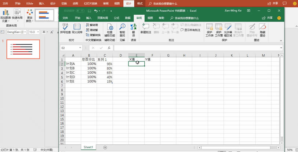Screen dimensions: 298x152
Task: Click 保护工作表 protect sheet icon
Action: coord(210,30)
